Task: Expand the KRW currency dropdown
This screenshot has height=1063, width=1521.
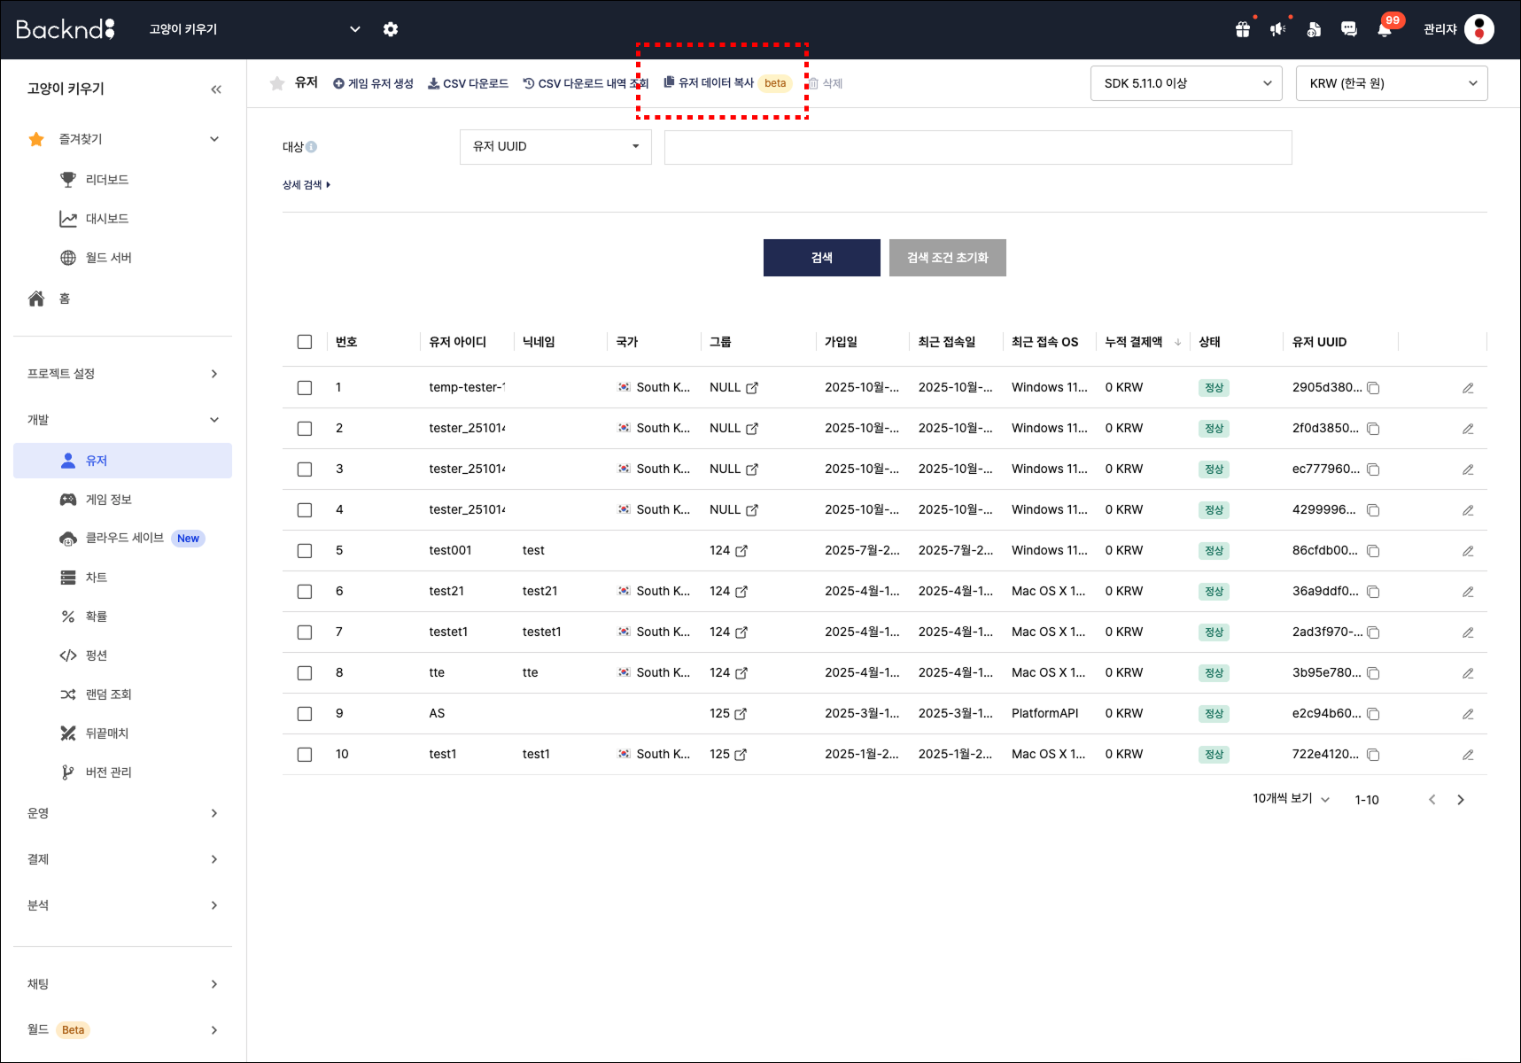Action: coord(1391,83)
